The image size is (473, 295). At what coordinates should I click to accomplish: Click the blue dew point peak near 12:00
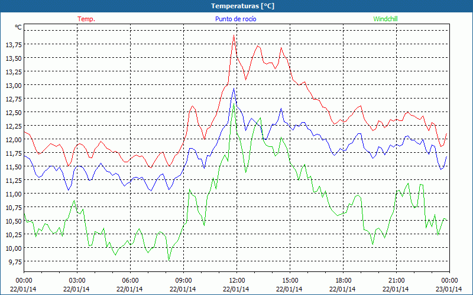[x=234, y=88]
